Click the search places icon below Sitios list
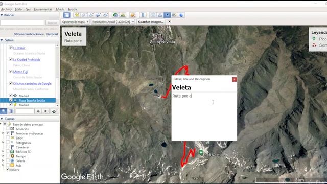The width and height of the screenshot is (327, 184). pos(4,111)
